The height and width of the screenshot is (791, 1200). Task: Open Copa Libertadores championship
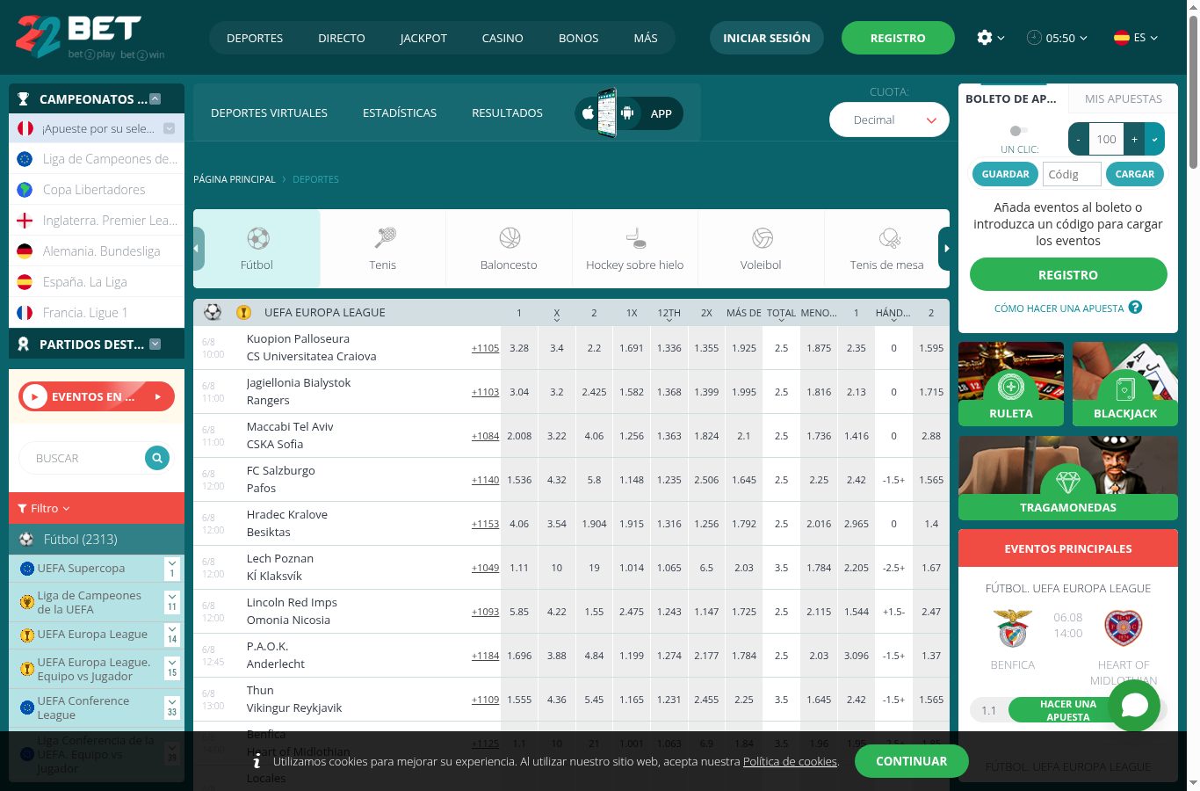coord(97,190)
